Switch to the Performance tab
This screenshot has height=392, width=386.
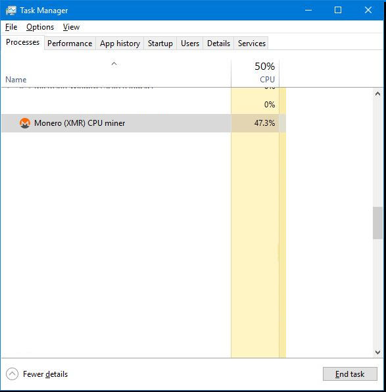(x=70, y=43)
